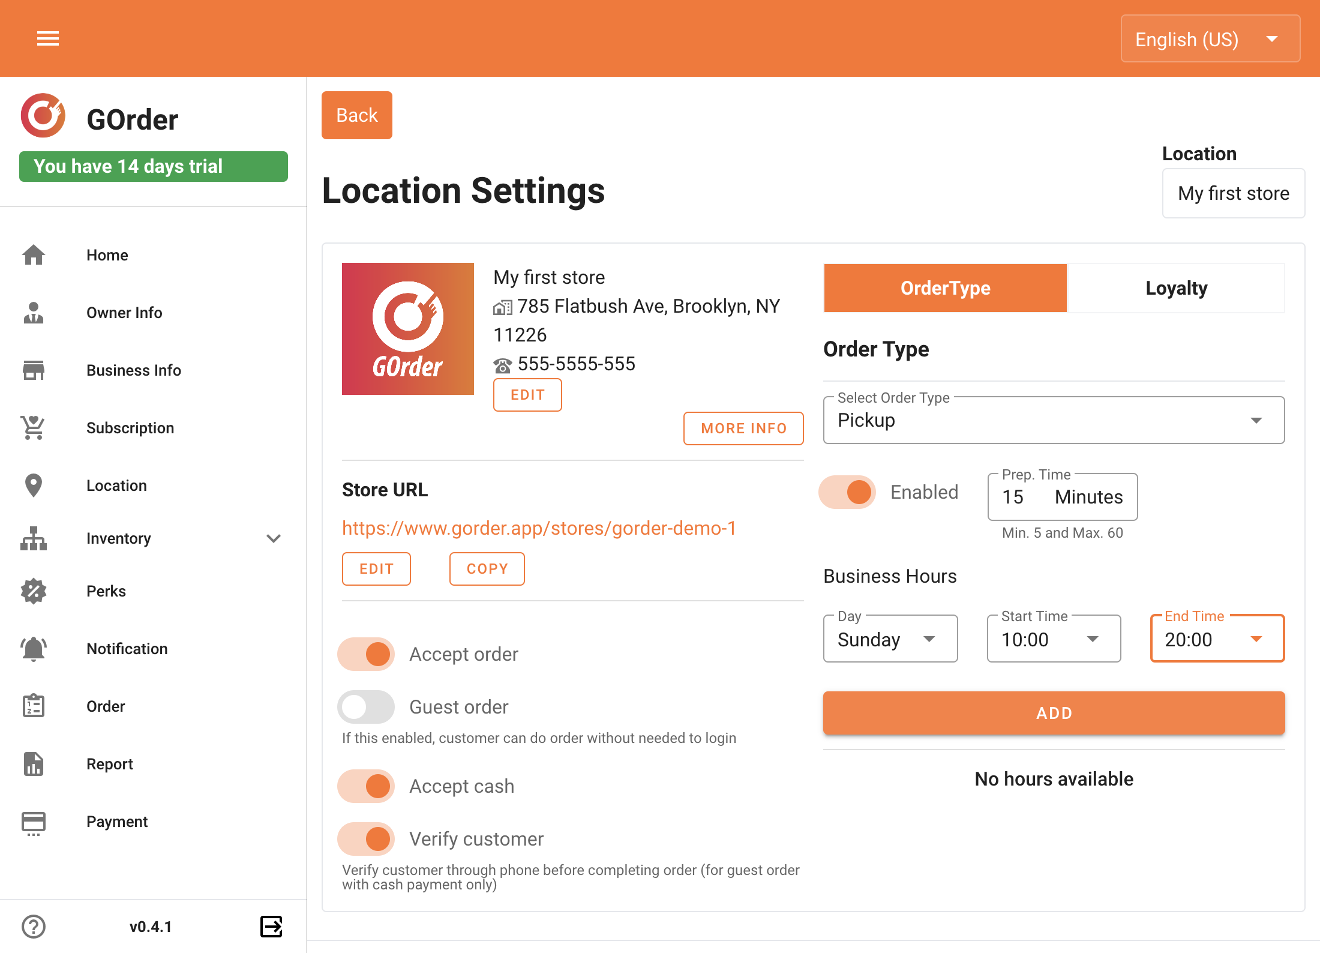This screenshot has height=953, width=1320.
Task: Click the Business Info storefront icon
Action: tap(34, 370)
